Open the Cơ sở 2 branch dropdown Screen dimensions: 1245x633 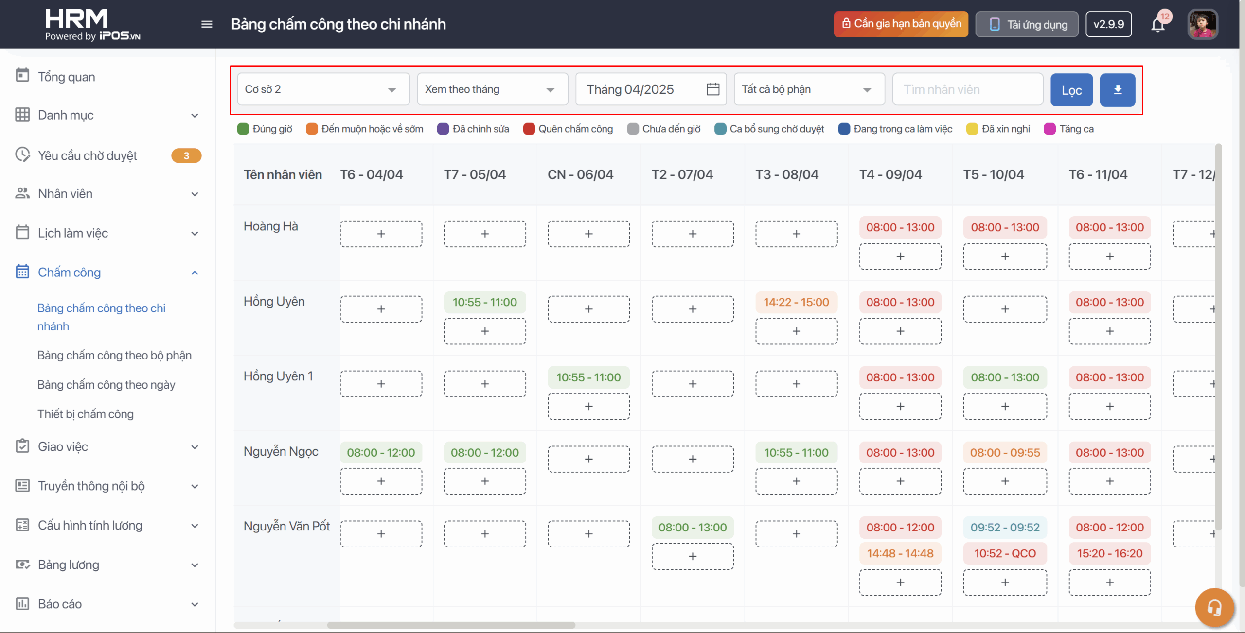[323, 89]
